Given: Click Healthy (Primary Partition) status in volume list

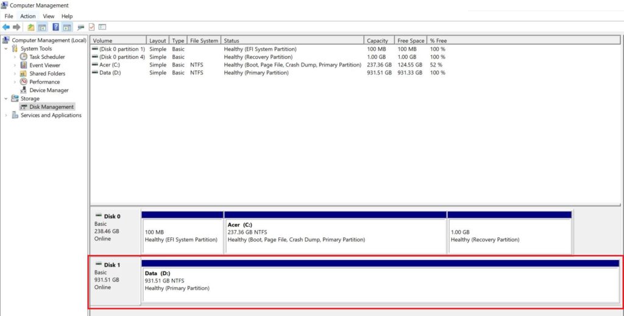Looking at the screenshot, I should [x=257, y=72].
